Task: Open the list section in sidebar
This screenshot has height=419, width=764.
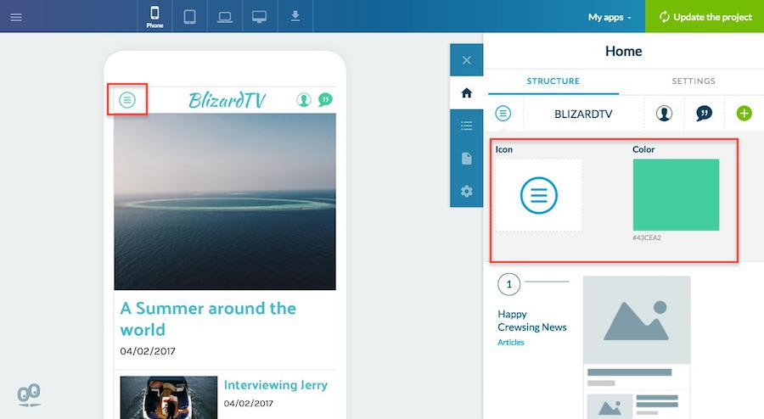Action: click(x=466, y=126)
